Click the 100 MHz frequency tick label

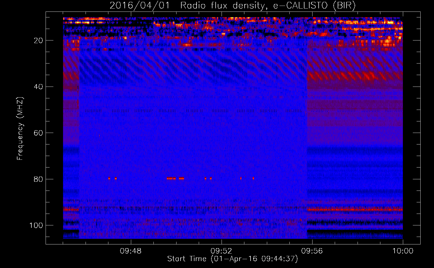click(36, 225)
